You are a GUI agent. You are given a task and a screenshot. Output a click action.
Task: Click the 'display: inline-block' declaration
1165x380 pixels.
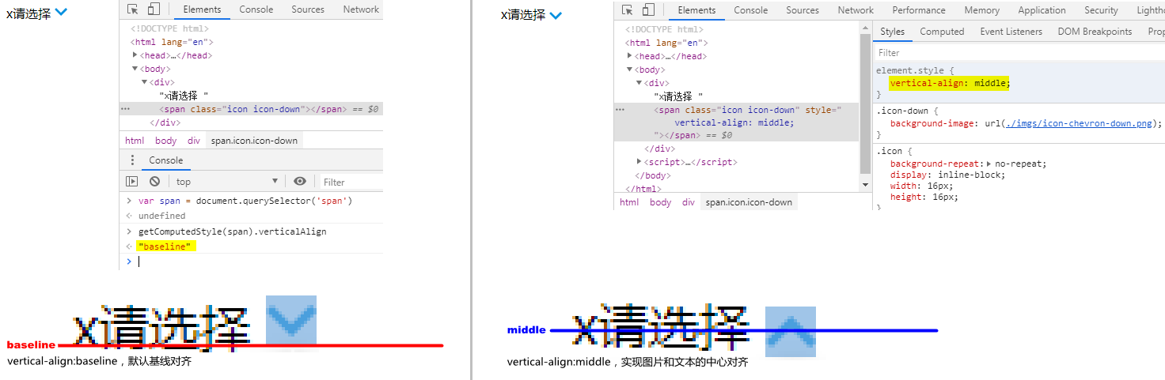pos(947,175)
